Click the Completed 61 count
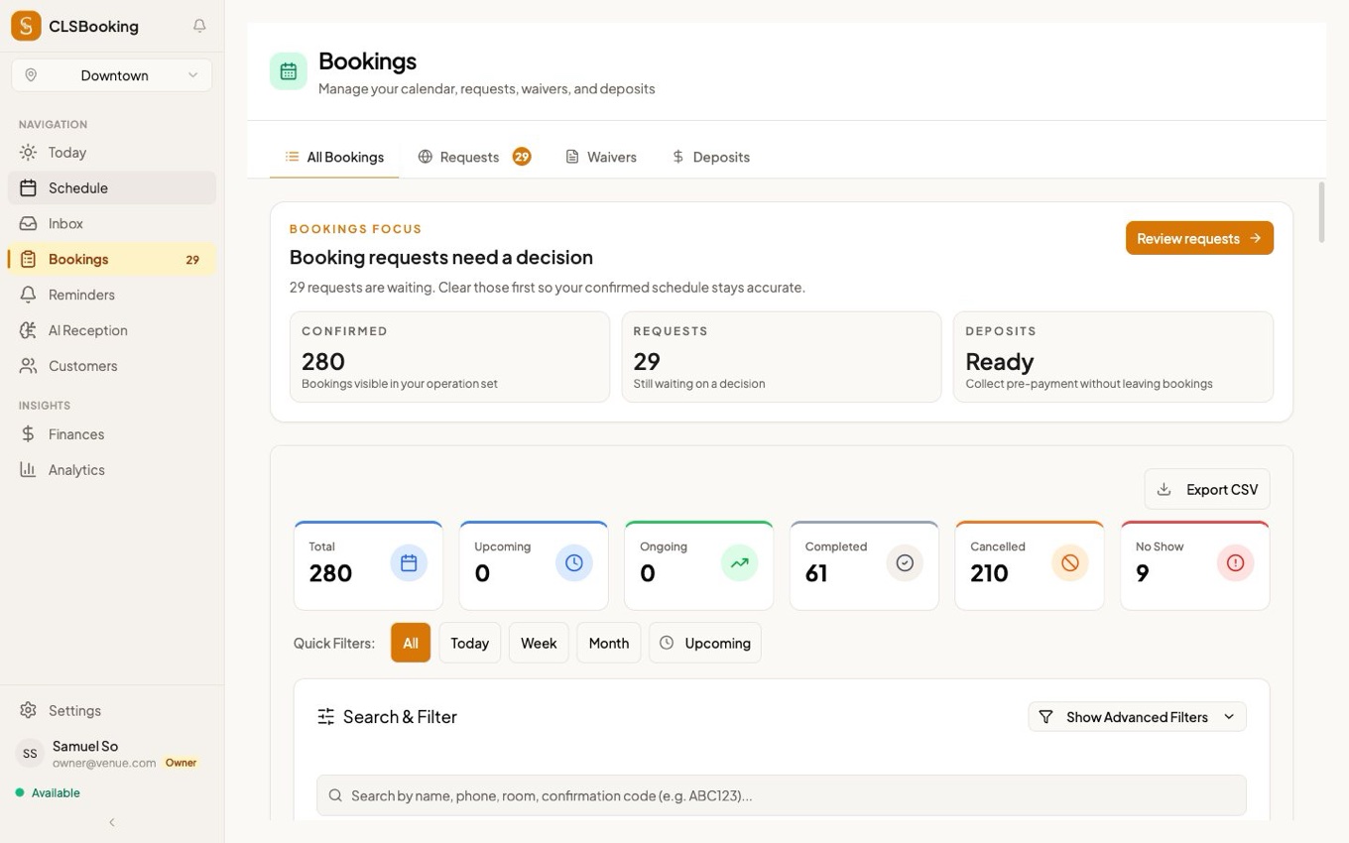Screen dimensions: 1349x843 [x=816, y=573]
